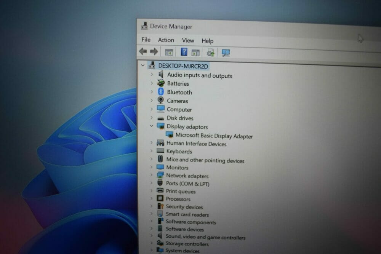Click the Update device driver toolbar icon
This screenshot has width=381, height=254.
210,53
